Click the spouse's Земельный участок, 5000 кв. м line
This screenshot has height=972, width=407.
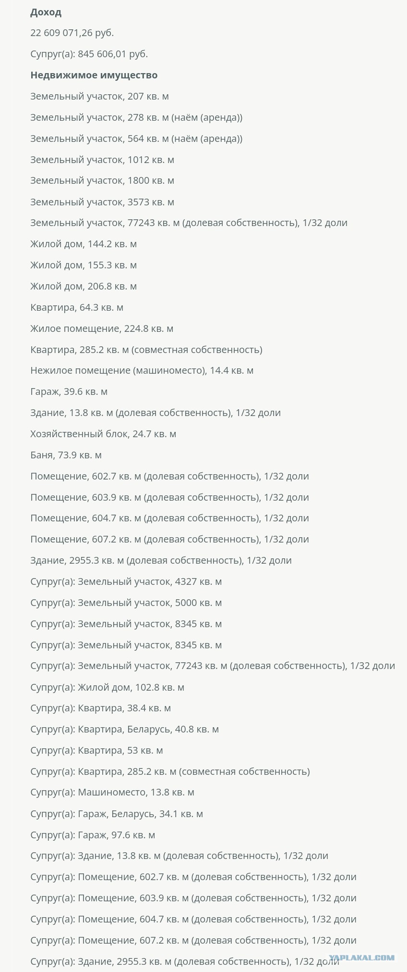(126, 603)
